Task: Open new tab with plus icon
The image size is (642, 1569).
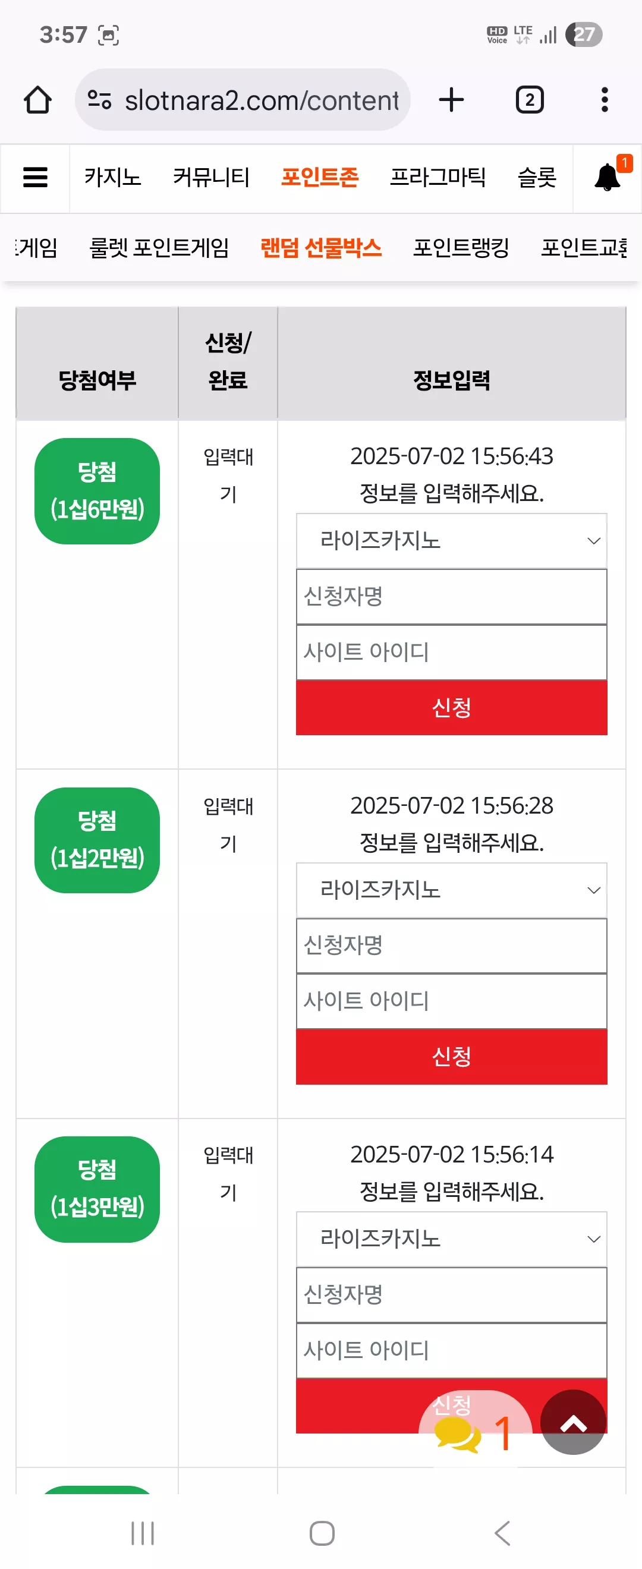Action: (x=451, y=100)
